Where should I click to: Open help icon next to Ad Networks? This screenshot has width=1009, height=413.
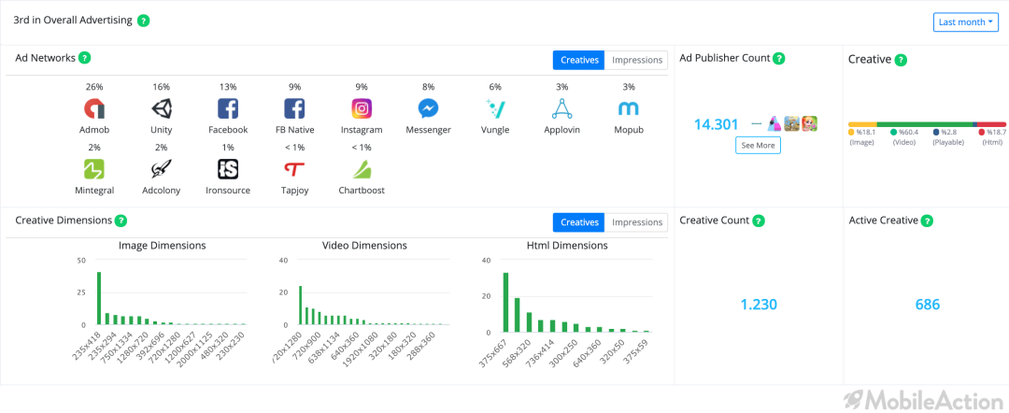click(84, 58)
